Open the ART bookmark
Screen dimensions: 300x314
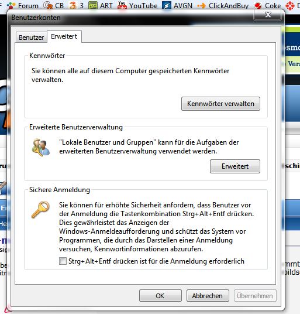click(x=101, y=5)
